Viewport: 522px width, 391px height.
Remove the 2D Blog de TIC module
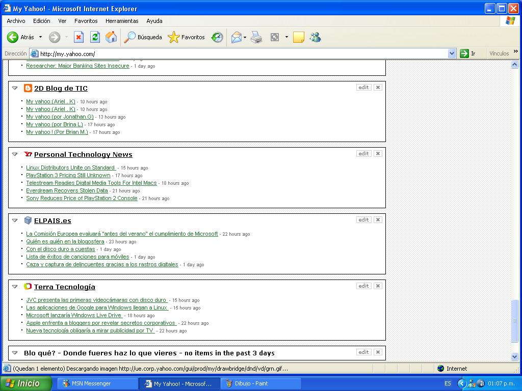click(x=378, y=88)
